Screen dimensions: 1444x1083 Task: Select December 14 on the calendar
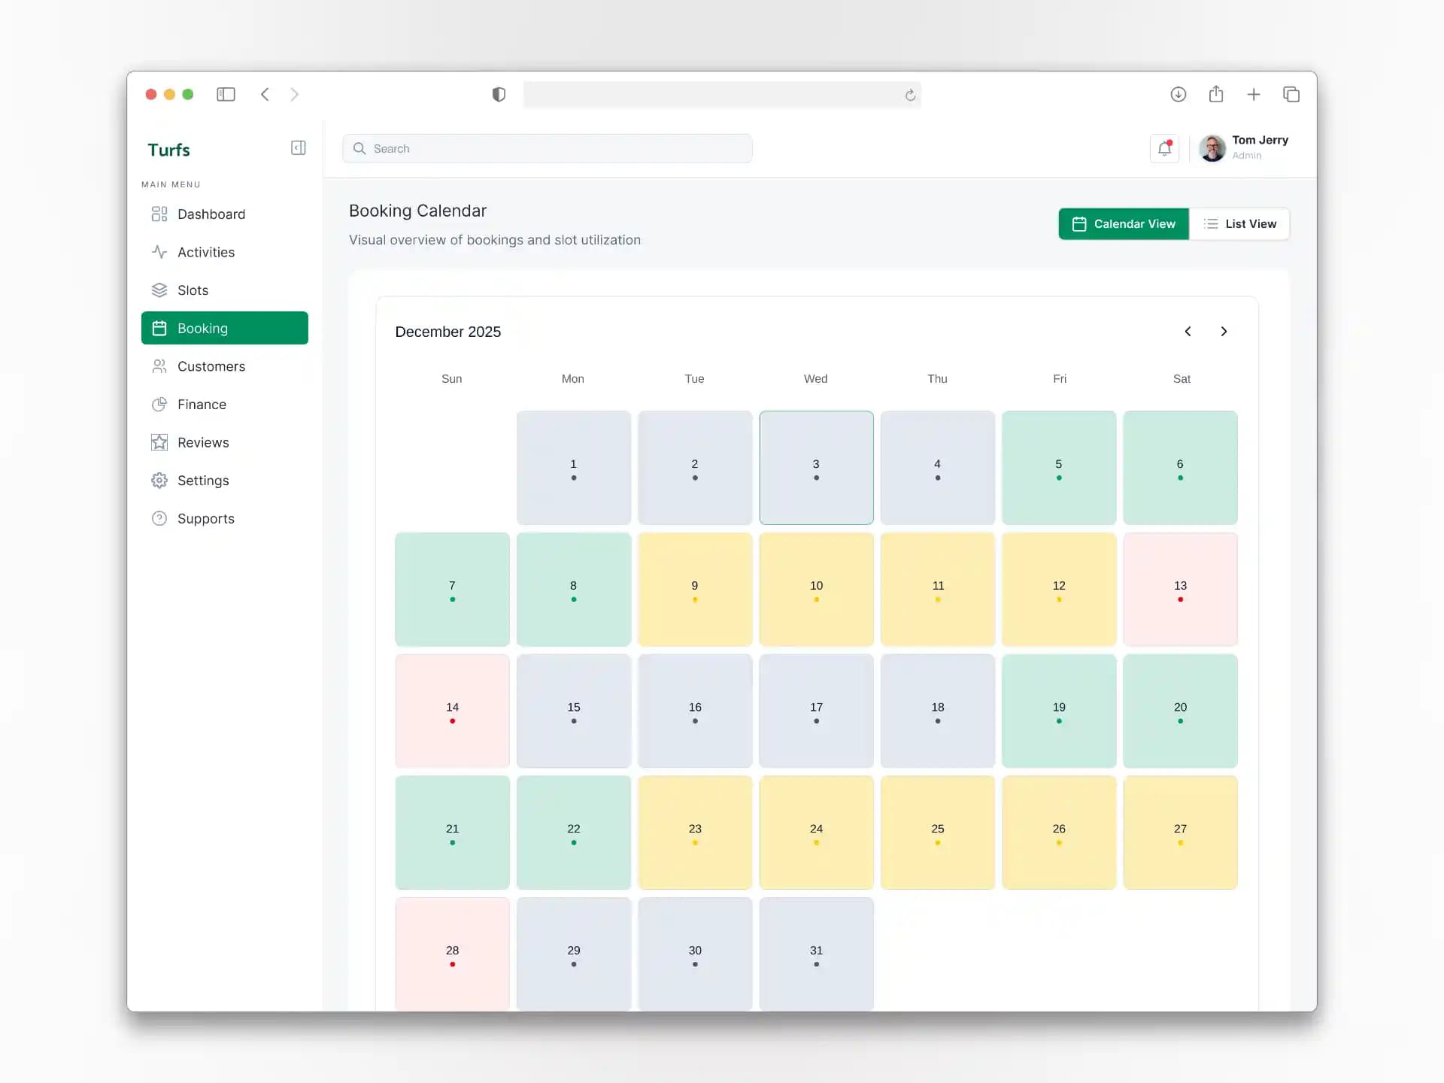point(452,711)
